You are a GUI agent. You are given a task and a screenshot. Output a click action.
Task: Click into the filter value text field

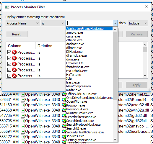pyautogui.click(x=89, y=23)
